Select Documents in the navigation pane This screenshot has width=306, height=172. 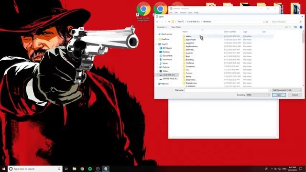(167, 56)
